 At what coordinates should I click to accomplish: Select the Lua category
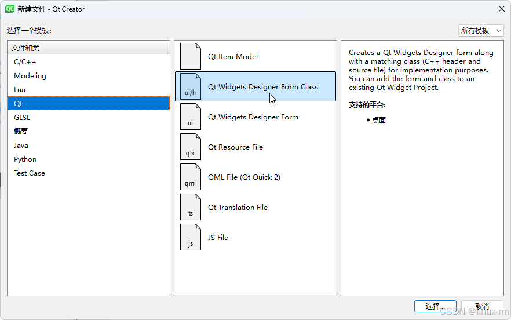pyautogui.click(x=89, y=90)
